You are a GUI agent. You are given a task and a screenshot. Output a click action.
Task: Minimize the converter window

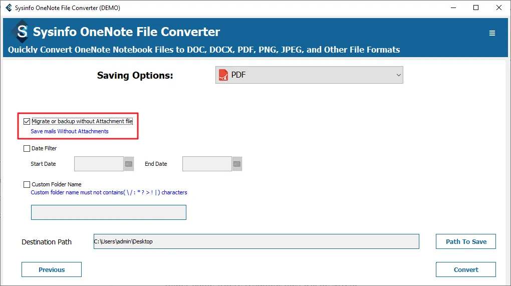pos(453,8)
